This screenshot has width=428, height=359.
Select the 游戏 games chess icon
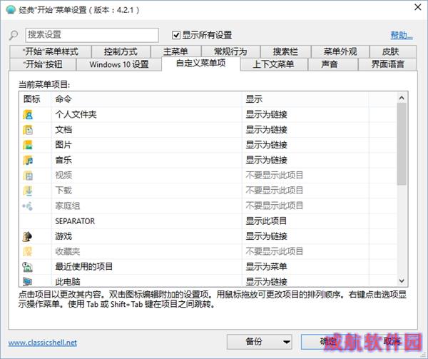pyautogui.click(x=28, y=236)
